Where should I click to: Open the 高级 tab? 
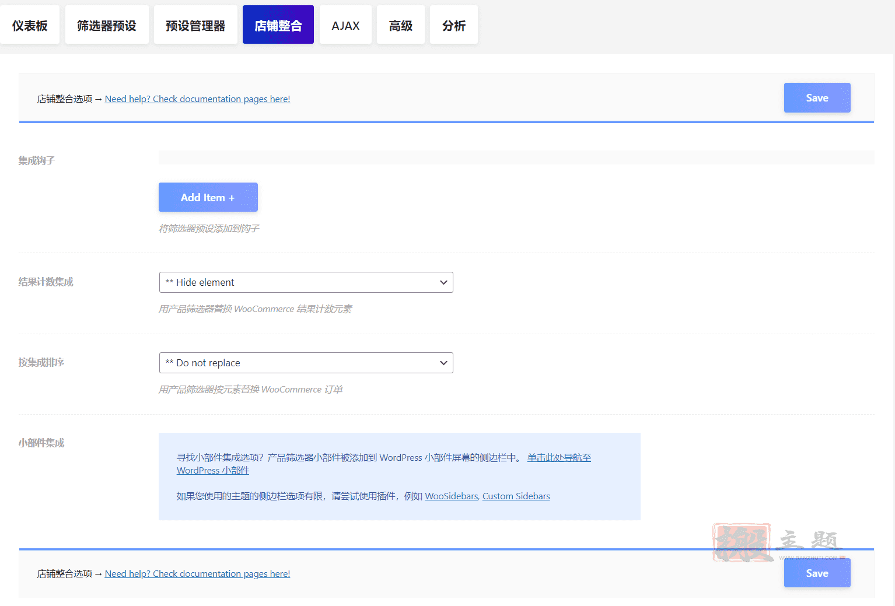click(x=401, y=25)
